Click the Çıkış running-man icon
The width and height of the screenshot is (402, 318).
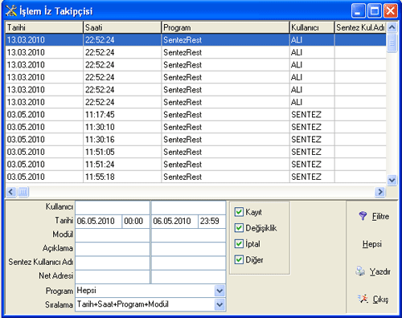[363, 299]
